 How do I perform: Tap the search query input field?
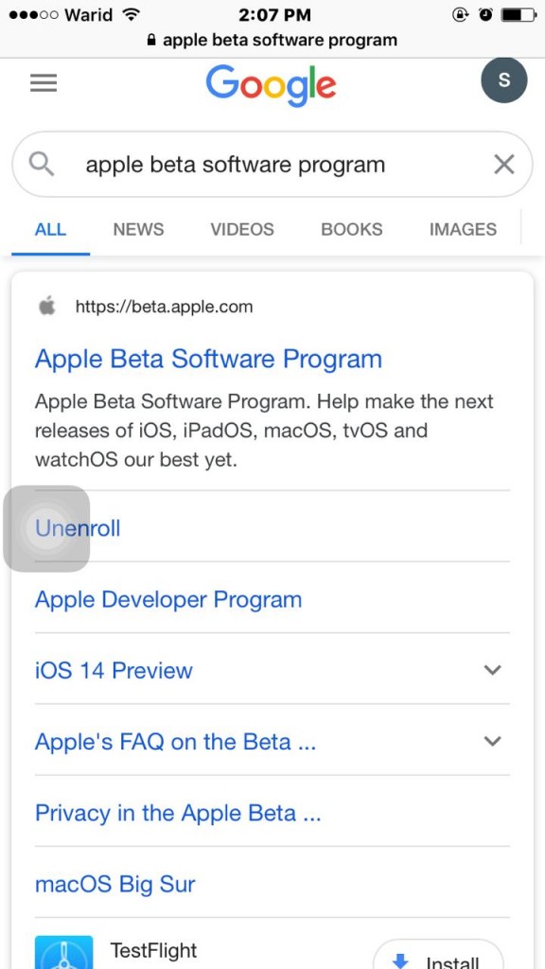272,165
